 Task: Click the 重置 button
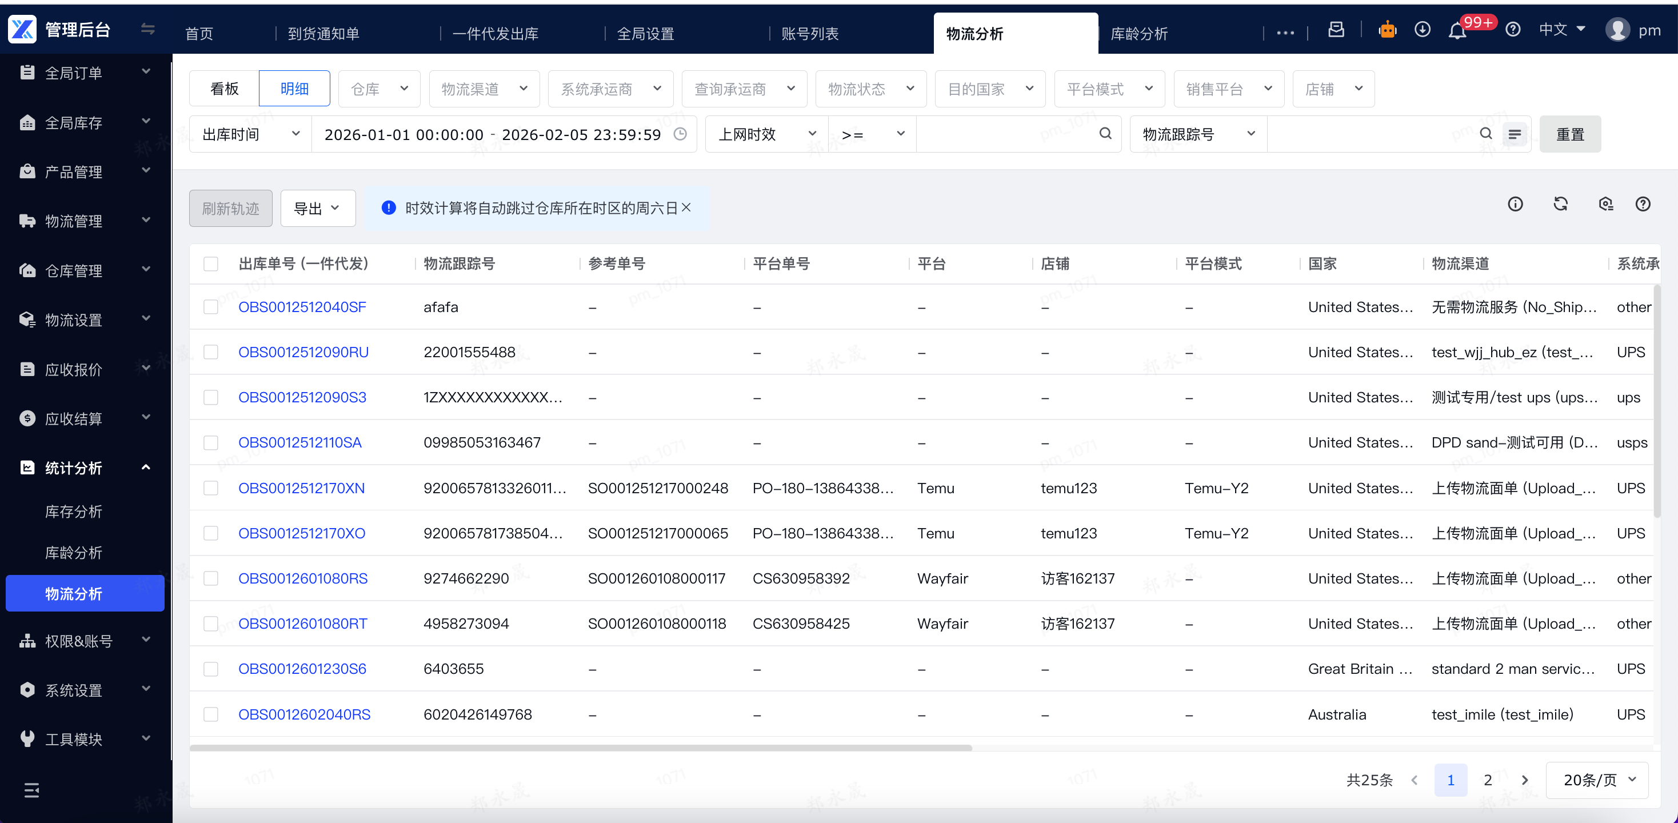pyautogui.click(x=1569, y=135)
